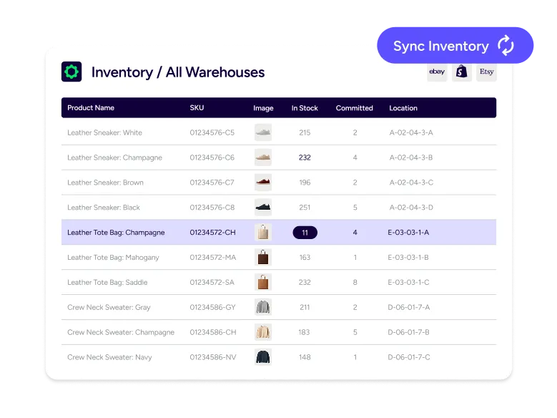
Task: Click the low stock badge showing 11
Action: pyautogui.click(x=305, y=233)
